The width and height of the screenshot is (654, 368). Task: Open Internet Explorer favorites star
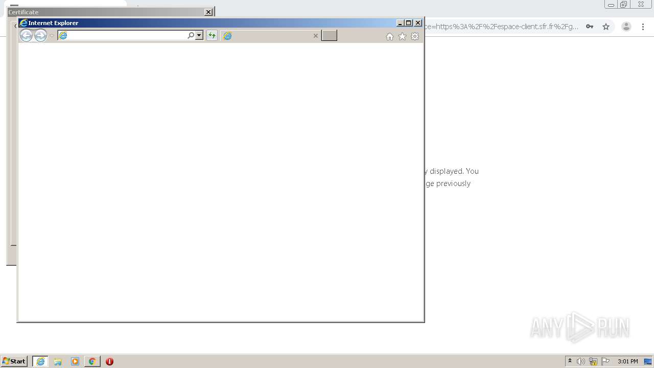tap(402, 36)
